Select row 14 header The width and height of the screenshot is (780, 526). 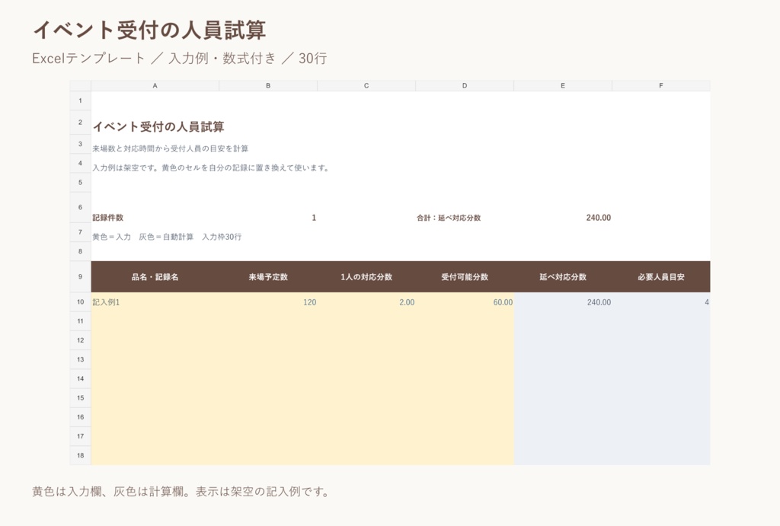click(x=80, y=379)
